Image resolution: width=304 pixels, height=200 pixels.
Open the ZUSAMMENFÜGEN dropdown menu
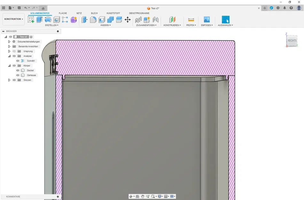click(x=146, y=25)
